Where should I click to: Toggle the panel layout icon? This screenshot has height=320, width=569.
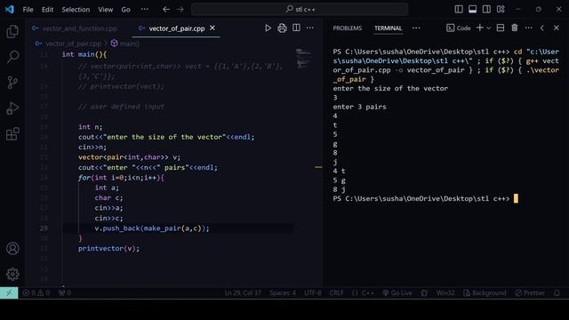(x=472, y=9)
